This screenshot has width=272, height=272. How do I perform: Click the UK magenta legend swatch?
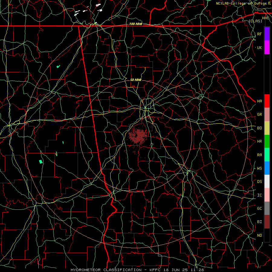[x=267, y=47]
